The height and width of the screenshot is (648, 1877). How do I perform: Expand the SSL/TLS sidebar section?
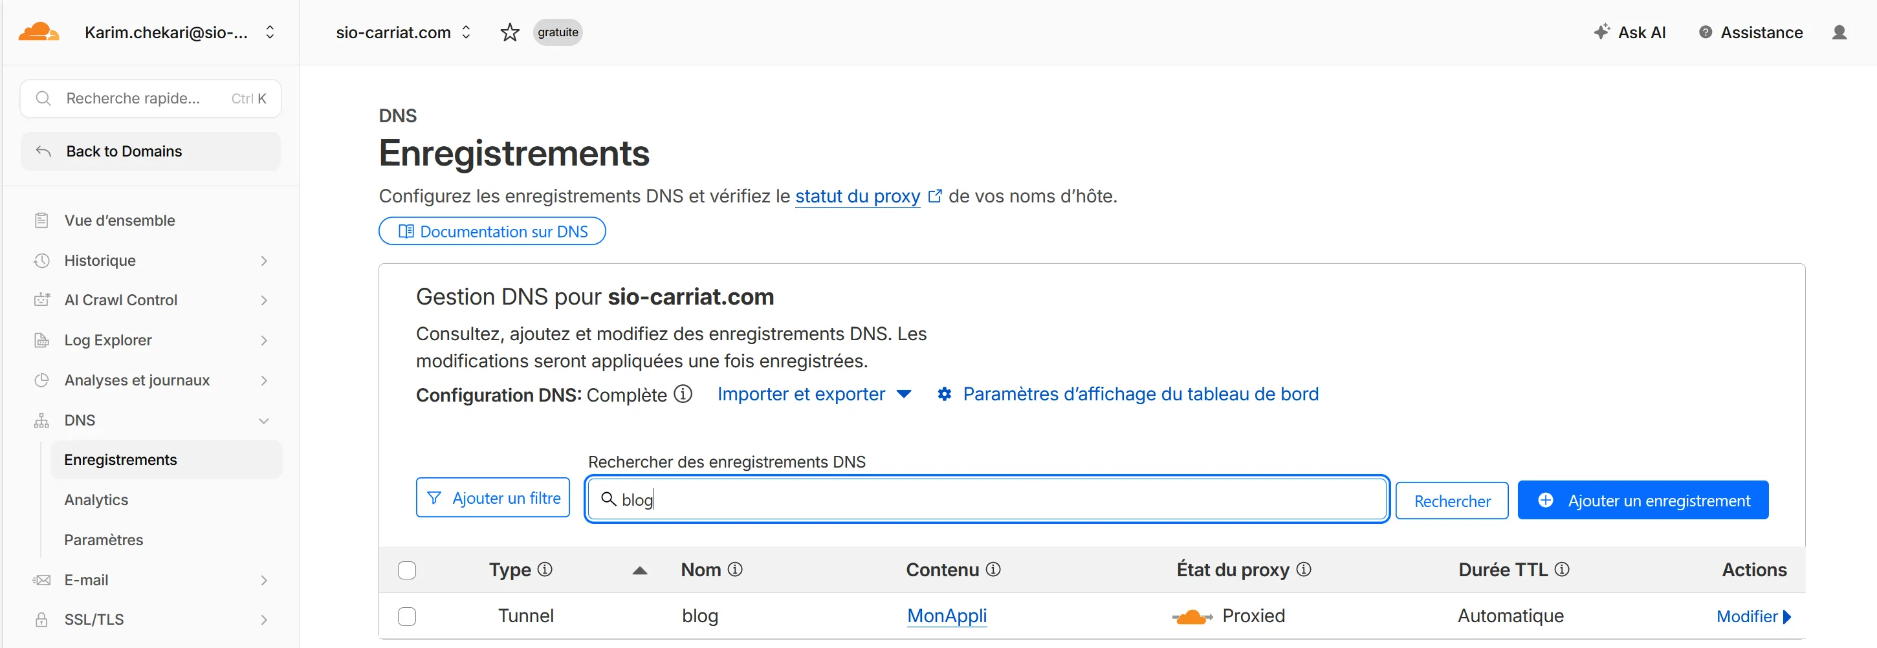click(x=264, y=620)
